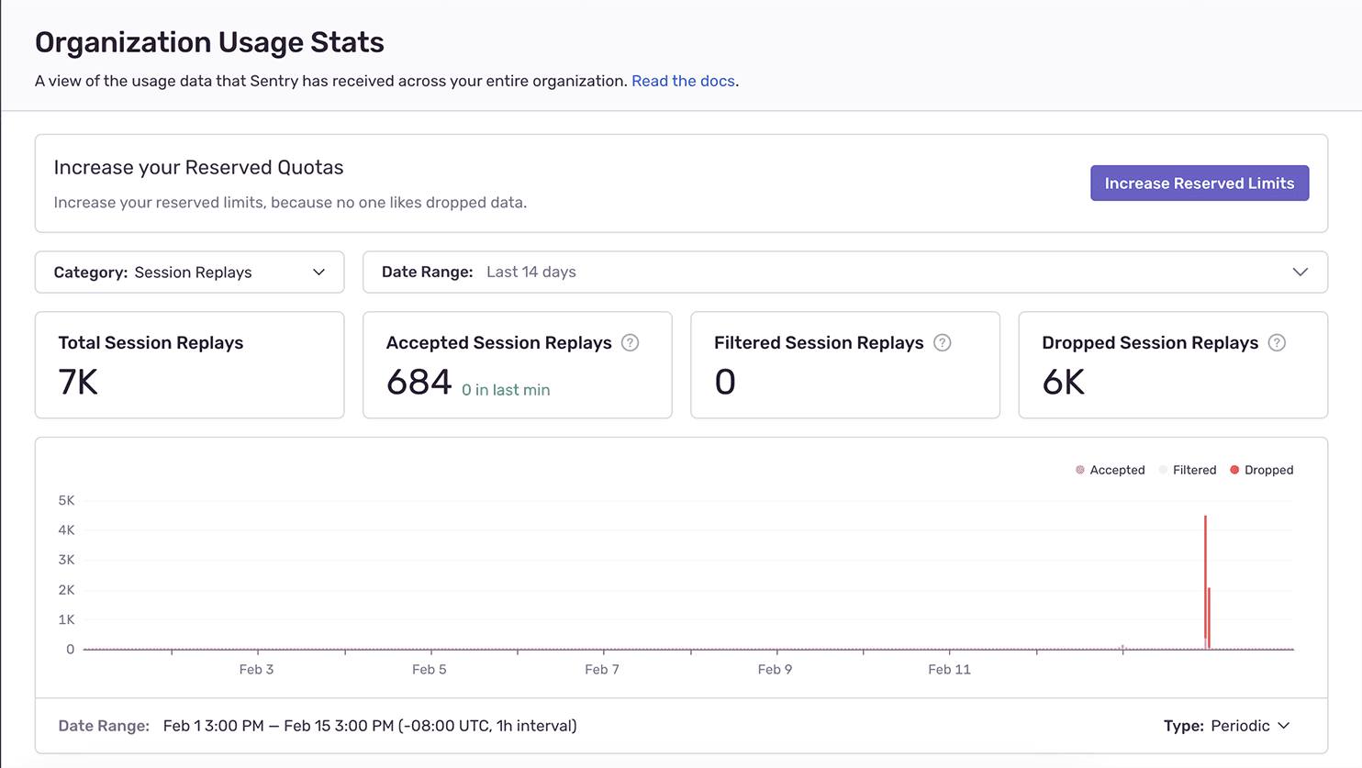Open the Type: Periodic dropdown
The image size is (1362, 768).
point(1227,726)
